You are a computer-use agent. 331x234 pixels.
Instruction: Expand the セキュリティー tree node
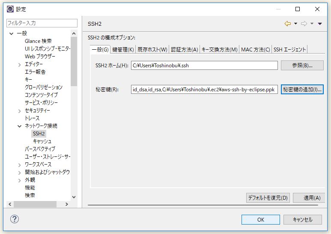click(x=19, y=111)
